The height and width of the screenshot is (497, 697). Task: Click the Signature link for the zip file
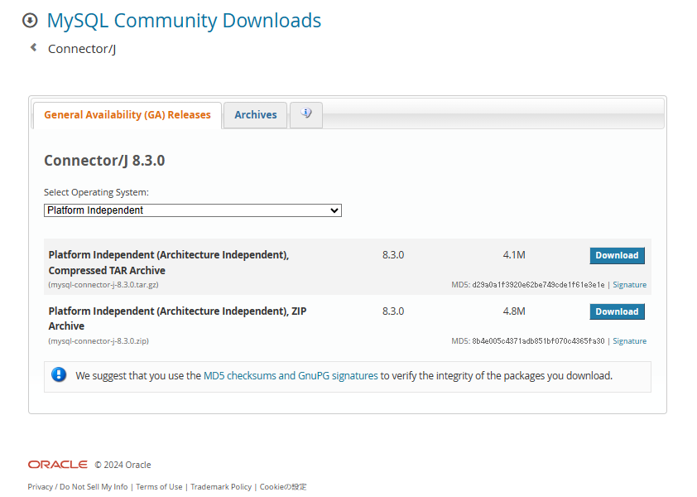pos(629,340)
